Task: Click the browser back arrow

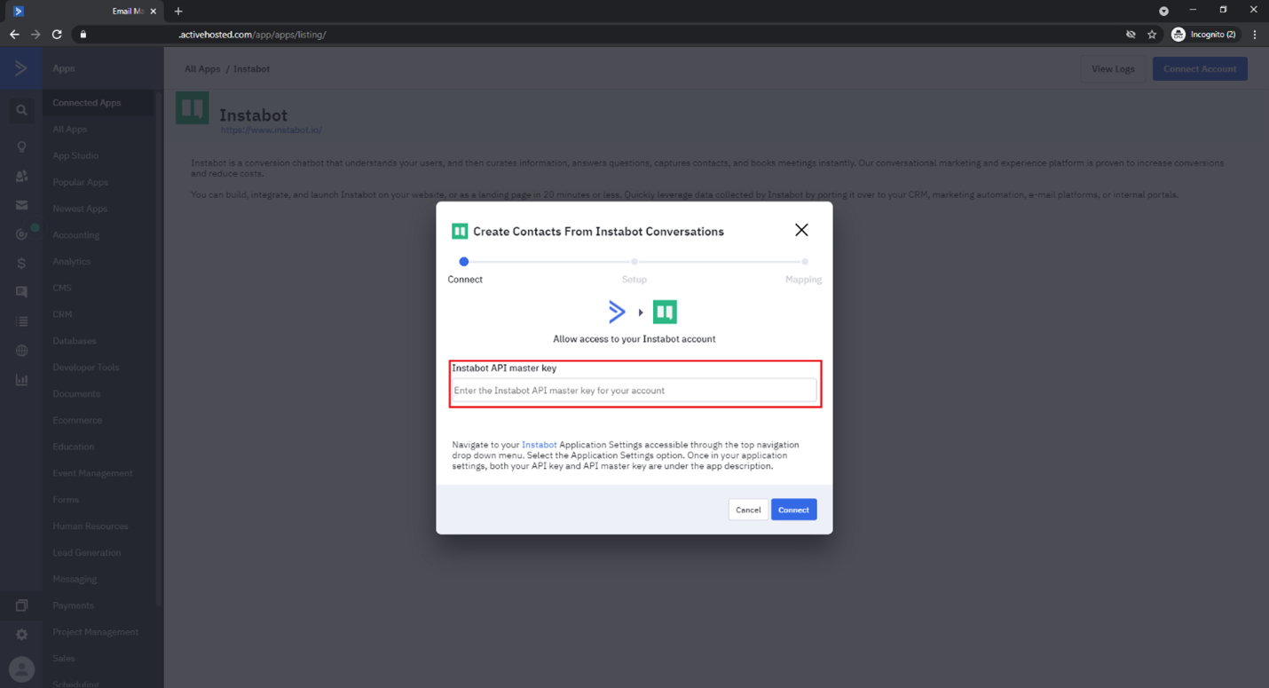Action: click(14, 35)
